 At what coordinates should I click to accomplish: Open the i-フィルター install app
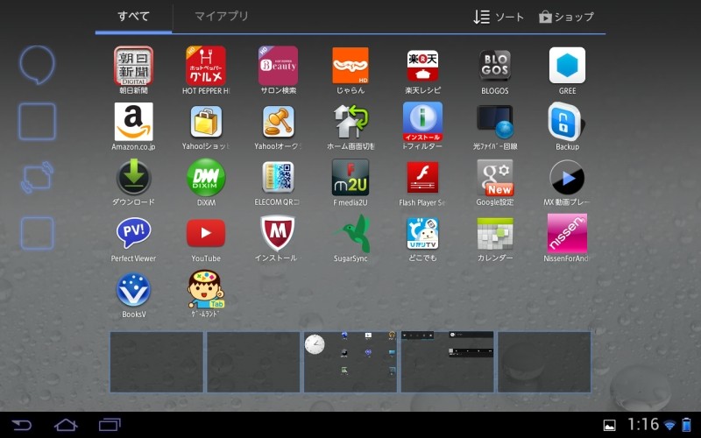click(422, 122)
